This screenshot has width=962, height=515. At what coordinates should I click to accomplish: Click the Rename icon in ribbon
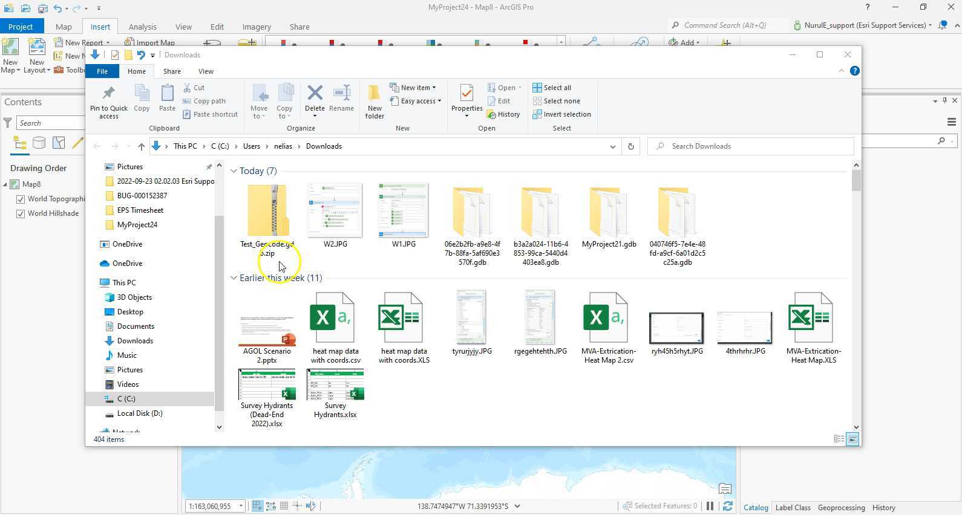point(341,98)
